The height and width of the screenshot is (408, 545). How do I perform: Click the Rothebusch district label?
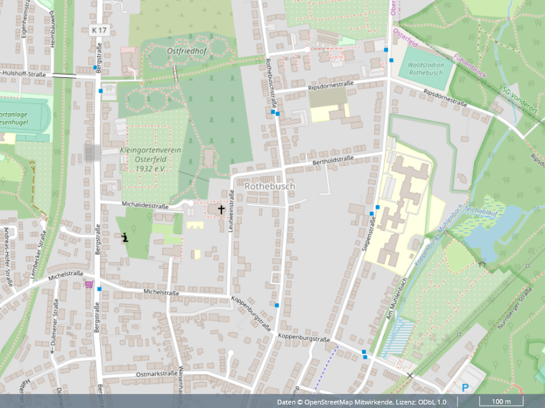pos(270,186)
